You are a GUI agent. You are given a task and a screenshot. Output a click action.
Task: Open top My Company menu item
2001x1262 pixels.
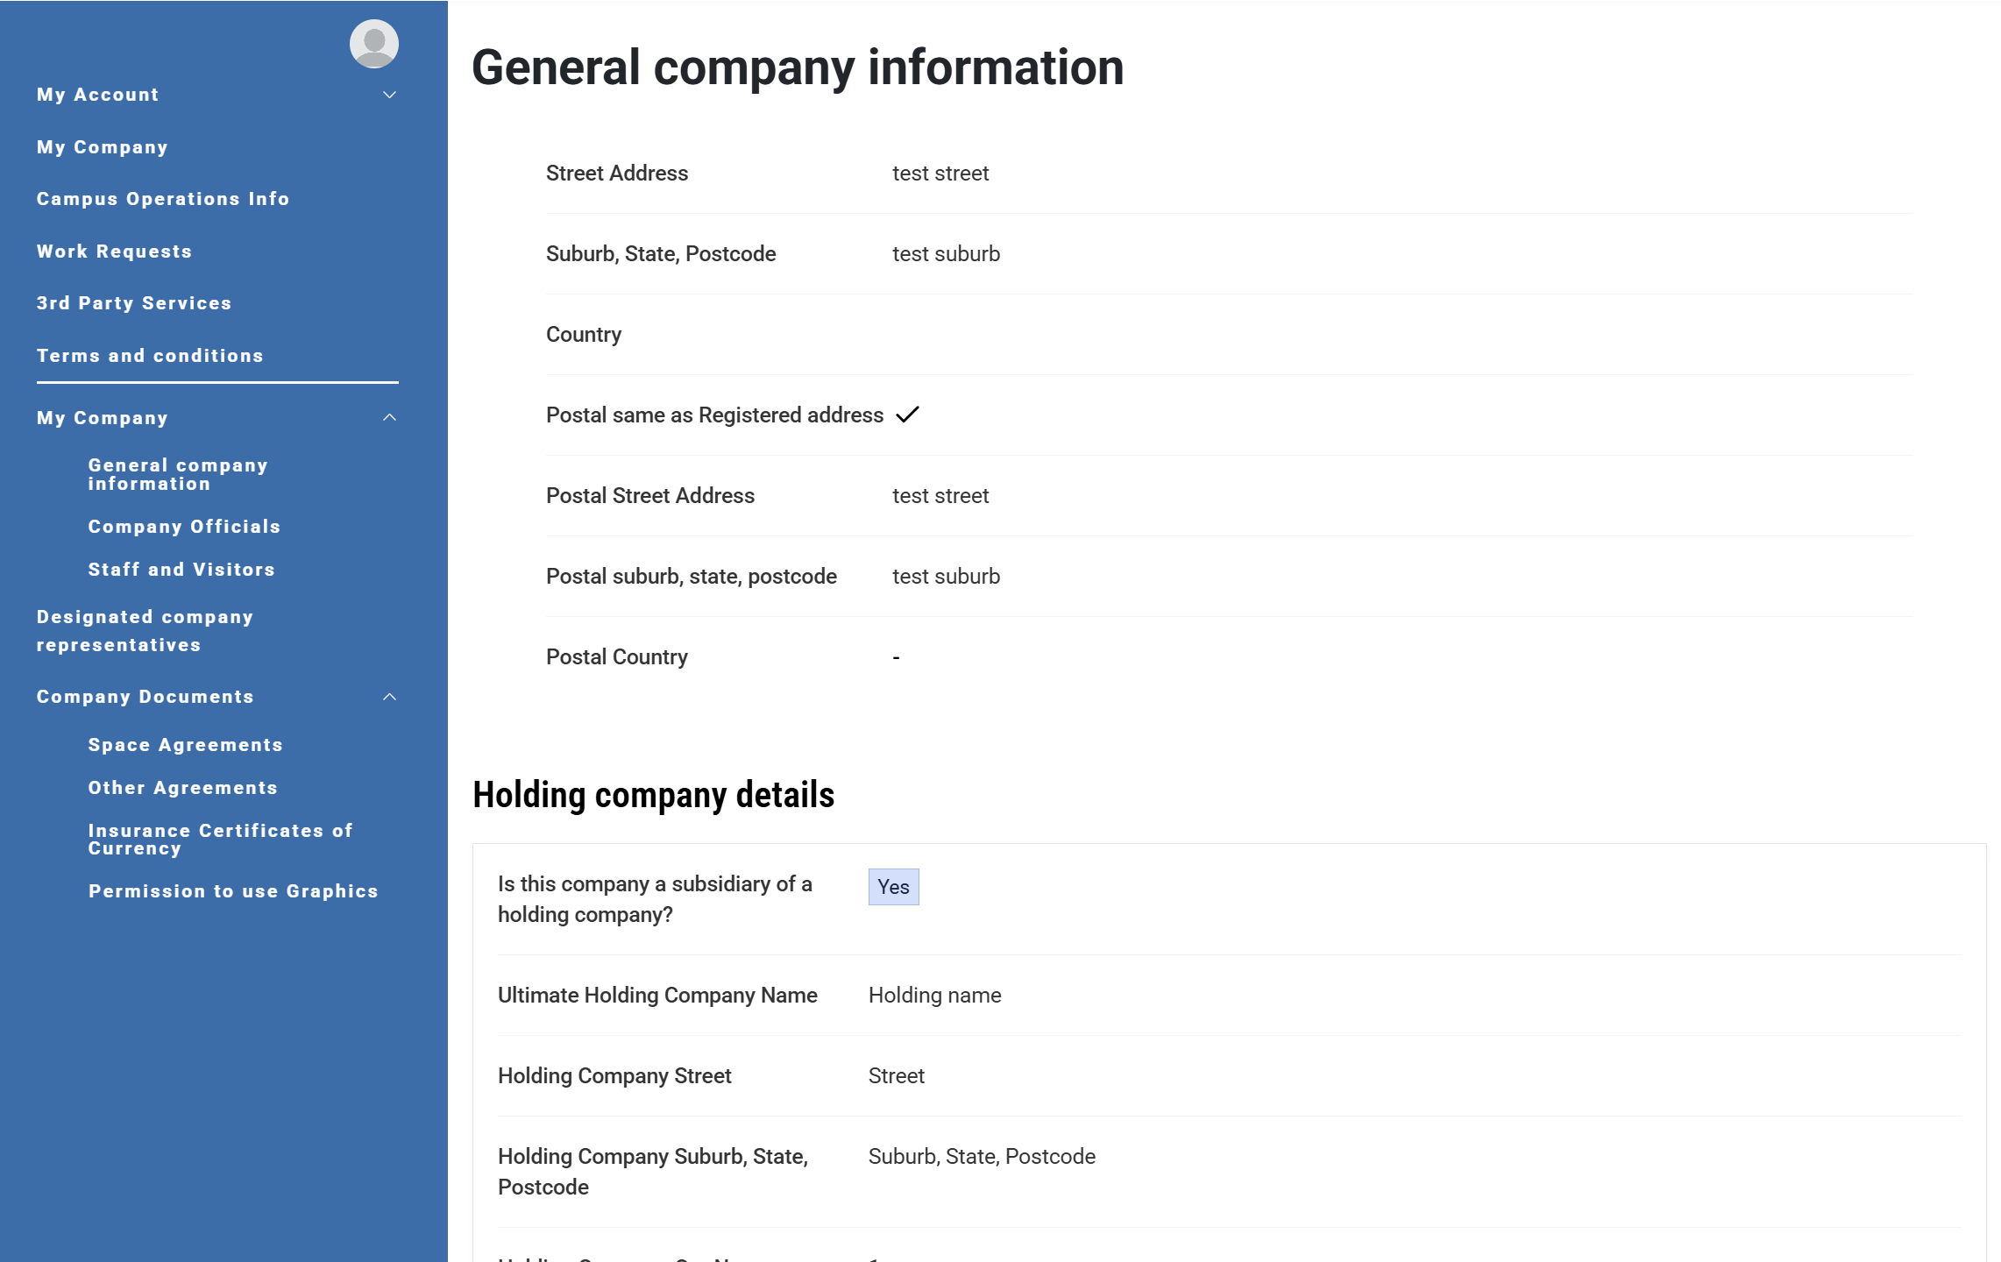[103, 147]
